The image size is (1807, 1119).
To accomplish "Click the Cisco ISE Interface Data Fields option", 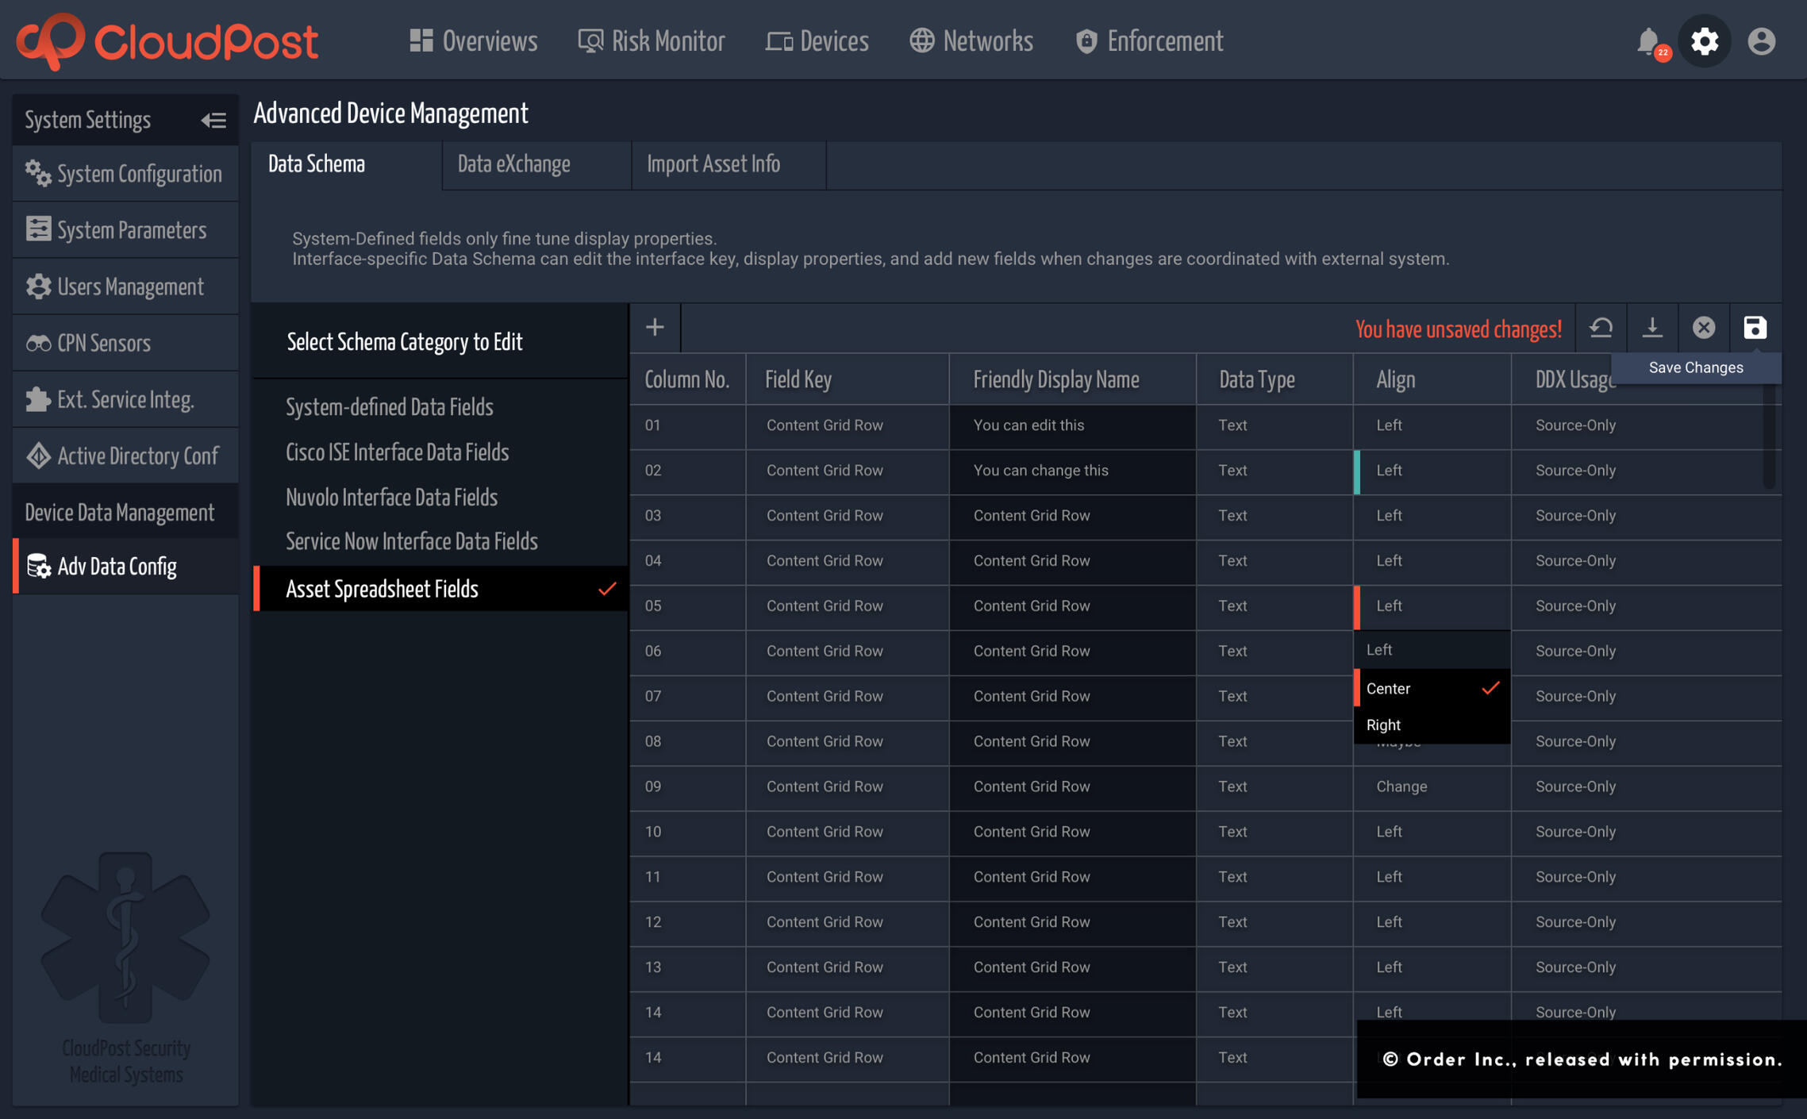I will click(x=397, y=452).
